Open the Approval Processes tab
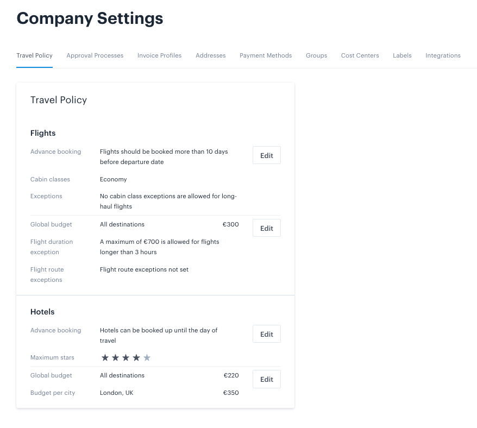The image size is (477, 428). tap(95, 55)
